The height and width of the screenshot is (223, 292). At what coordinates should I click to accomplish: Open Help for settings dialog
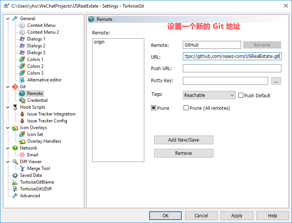click(272, 216)
